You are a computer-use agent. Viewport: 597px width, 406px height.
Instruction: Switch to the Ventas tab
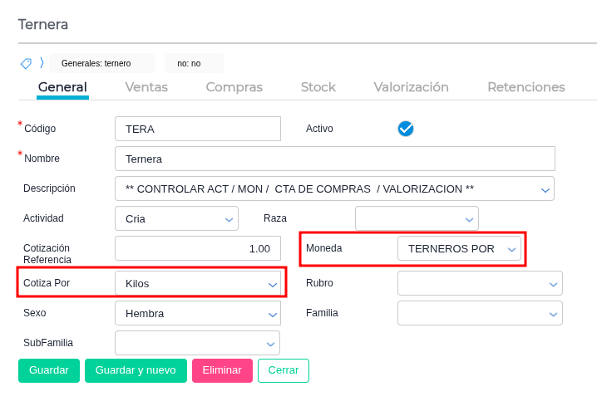coord(146,87)
